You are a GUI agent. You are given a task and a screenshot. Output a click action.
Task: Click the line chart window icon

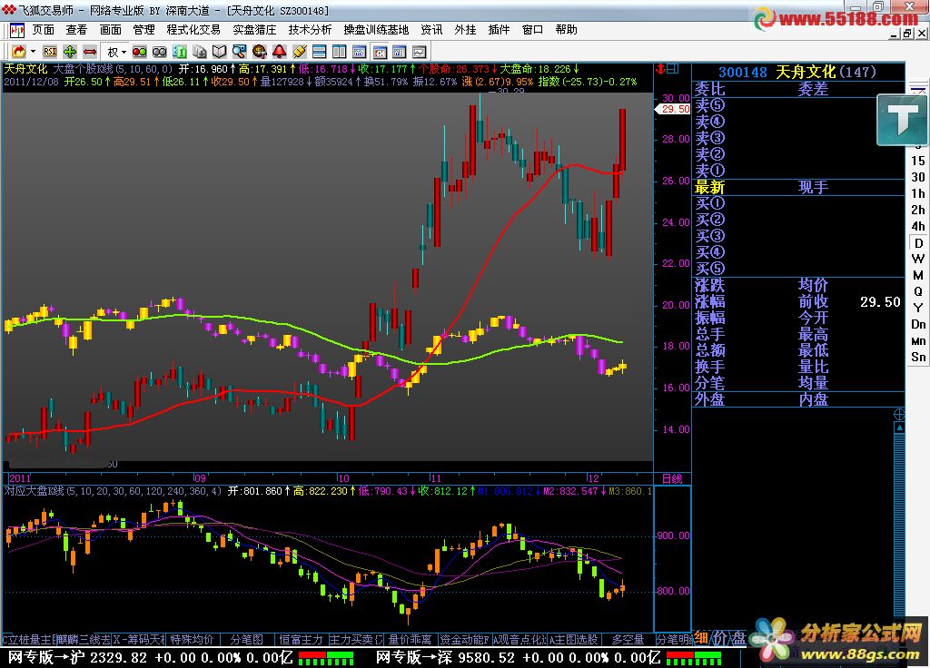[x=420, y=52]
